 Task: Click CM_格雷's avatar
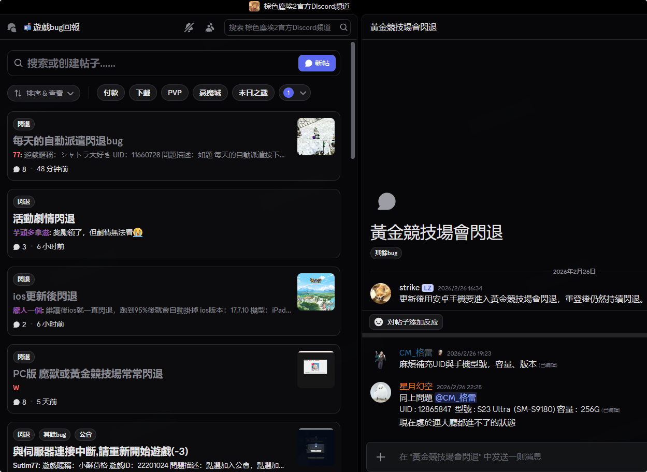[381, 358]
